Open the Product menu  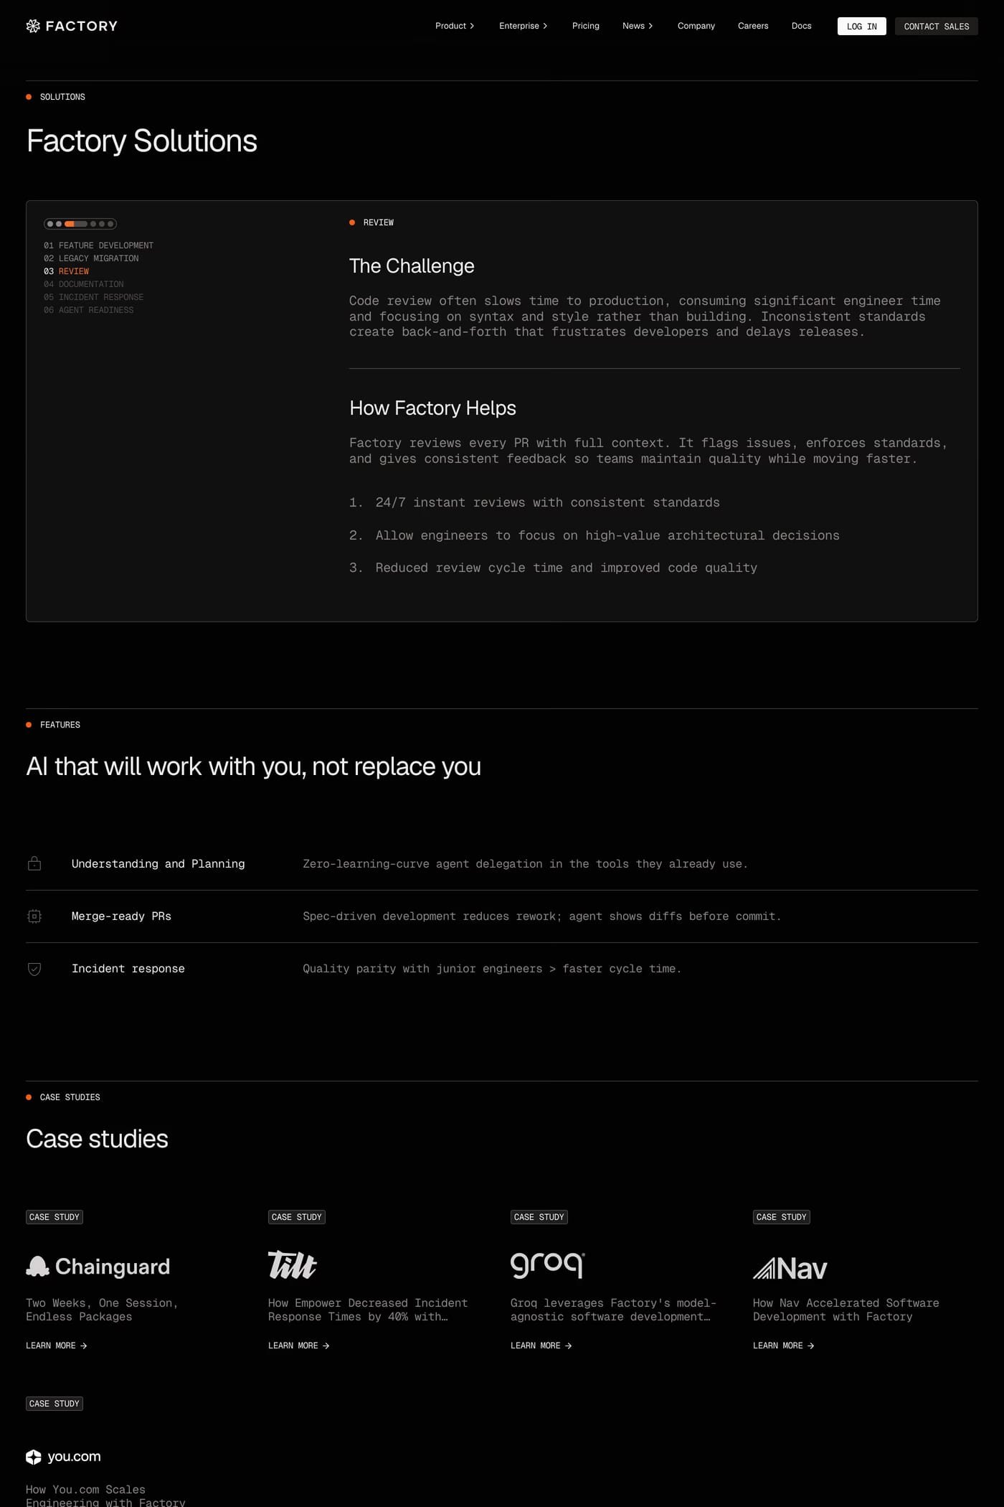tap(455, 26)
